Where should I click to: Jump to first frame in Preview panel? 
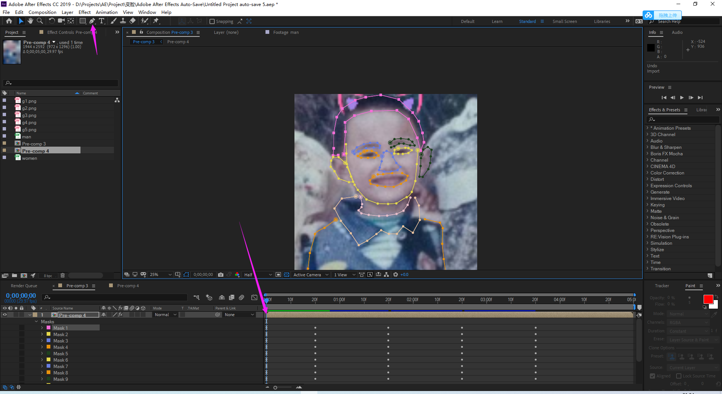tap(664, 98)
